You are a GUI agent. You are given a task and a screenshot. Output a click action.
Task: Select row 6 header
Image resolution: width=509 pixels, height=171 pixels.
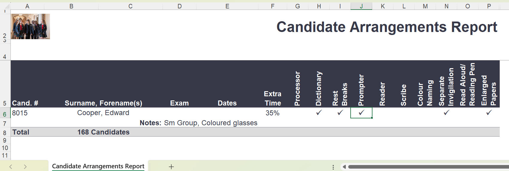[x=5, y=114]
